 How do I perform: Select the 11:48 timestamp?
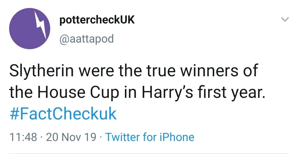point(23,137)
